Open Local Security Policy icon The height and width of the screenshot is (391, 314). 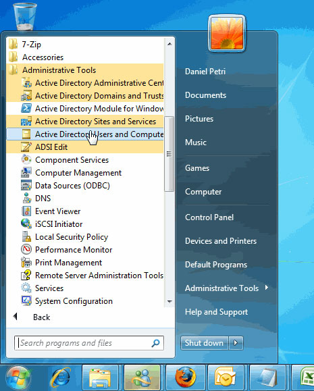pyautogui.click(x=26, y=236)
